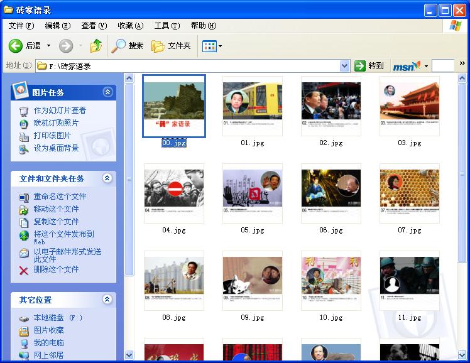
Task: Collapse the 图片任务 panel
Action: pyautogui.click(x=107, y=92)
